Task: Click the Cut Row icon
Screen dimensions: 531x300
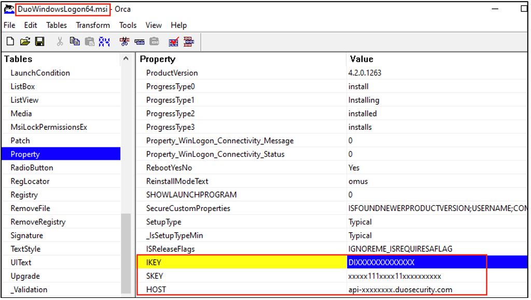Action: 124,41
